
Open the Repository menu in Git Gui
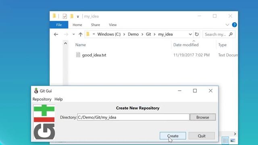(x=42, y=99)
